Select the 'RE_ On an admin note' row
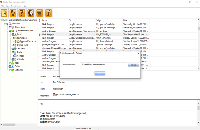The width and height of the screenshot is (200, 130). tap(94, 41)
